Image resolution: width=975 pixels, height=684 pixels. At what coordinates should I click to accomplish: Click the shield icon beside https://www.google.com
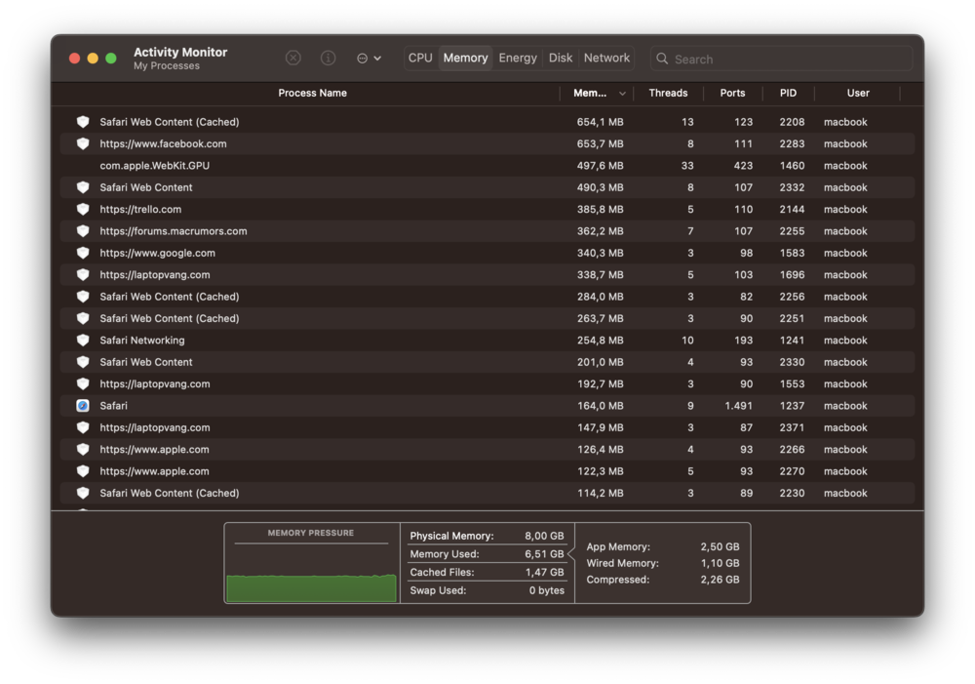pos(83,253)
